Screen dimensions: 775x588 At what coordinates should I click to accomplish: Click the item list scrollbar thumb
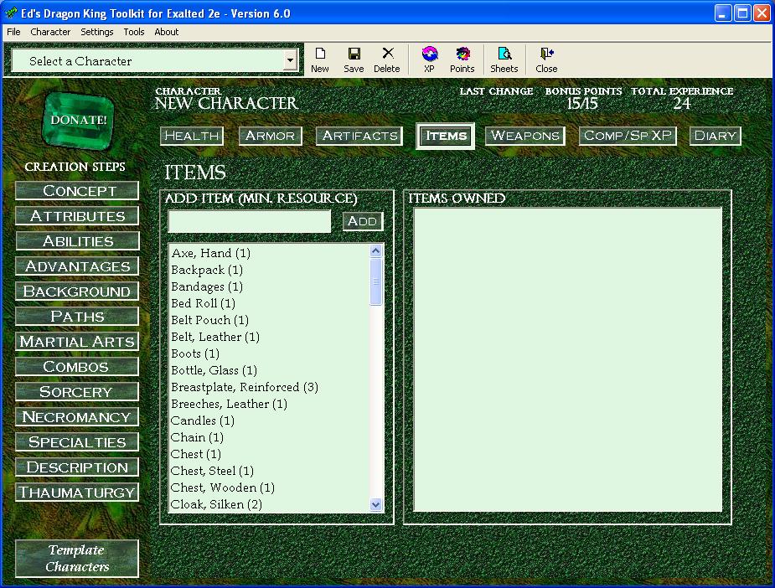pyautogui.click(x=375, y=281)
